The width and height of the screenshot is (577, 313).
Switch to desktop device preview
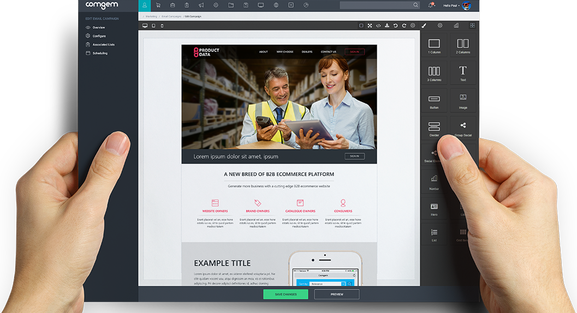coord(145,26)
